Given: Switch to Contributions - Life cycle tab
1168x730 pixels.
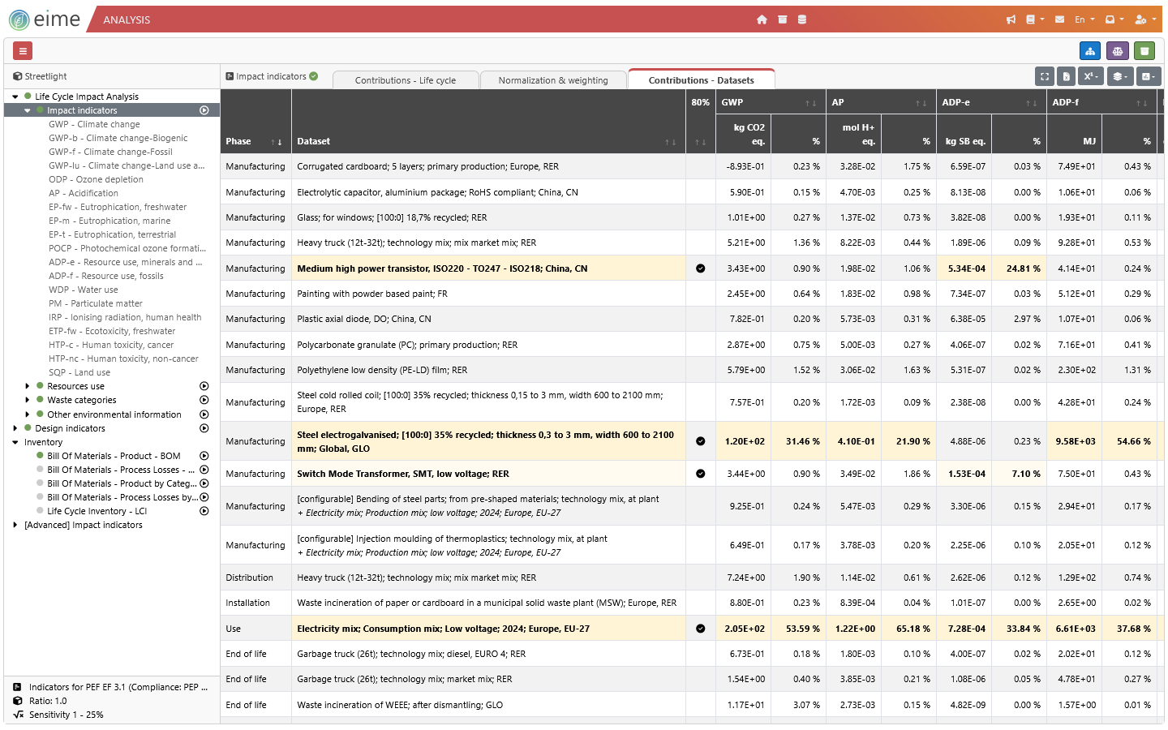Looking at the screenshot, I should point(406,79).
